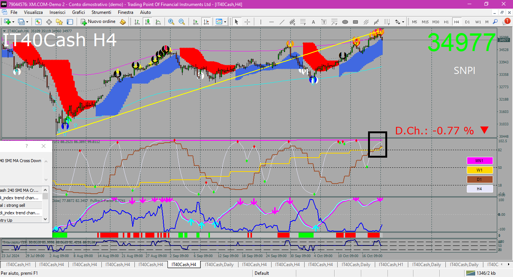Viewport: 513px width, 277px height.
Task: Click the MN1 magenta legend button
Action: (480, 161)
